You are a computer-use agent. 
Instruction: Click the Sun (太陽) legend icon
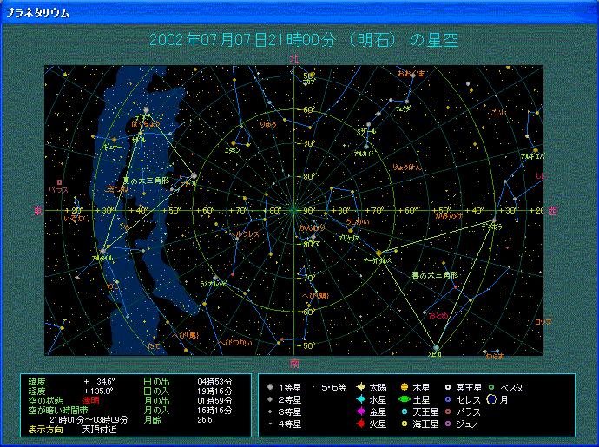click(x=360, y=387)
